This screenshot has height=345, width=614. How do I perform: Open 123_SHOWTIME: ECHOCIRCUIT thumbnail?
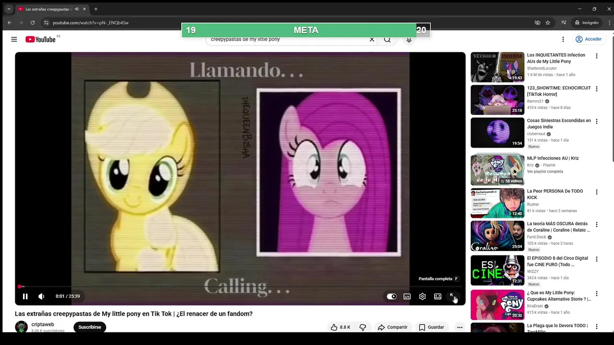(497, 100)
